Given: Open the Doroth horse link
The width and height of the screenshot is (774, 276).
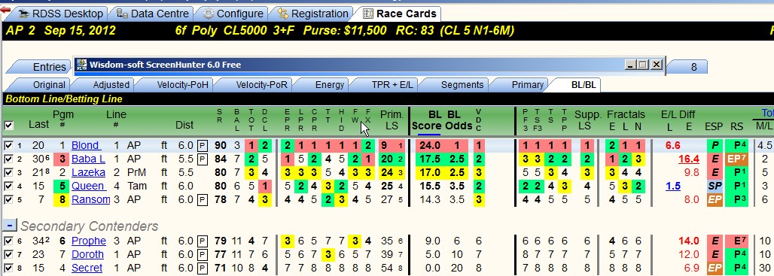Looking at the screenshot, I should click(x=88, y=254).
